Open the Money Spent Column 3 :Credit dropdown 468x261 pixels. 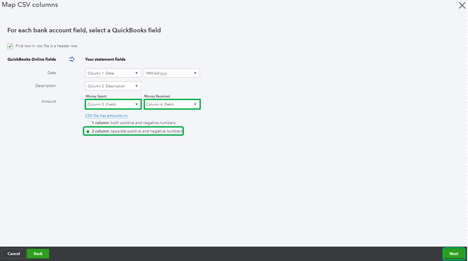tap(113, 104)
